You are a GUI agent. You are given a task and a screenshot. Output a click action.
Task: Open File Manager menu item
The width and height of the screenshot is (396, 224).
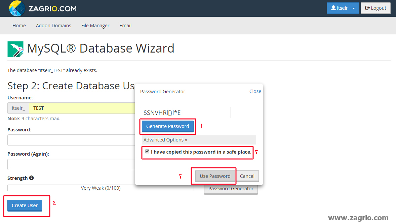pos(95,26)
